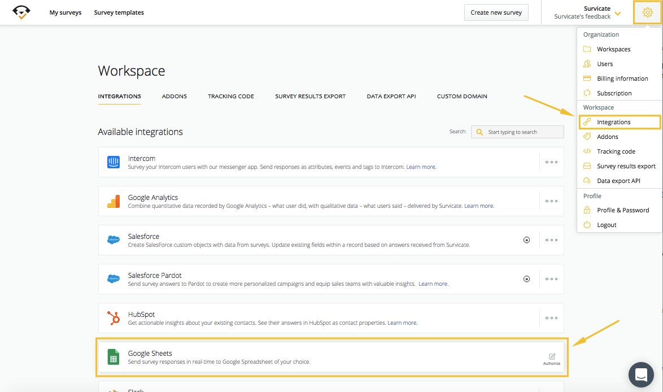663x392 pixels.
Task: Open the Salesforce three-dot options menu
Action: click(x=551, y=239)
